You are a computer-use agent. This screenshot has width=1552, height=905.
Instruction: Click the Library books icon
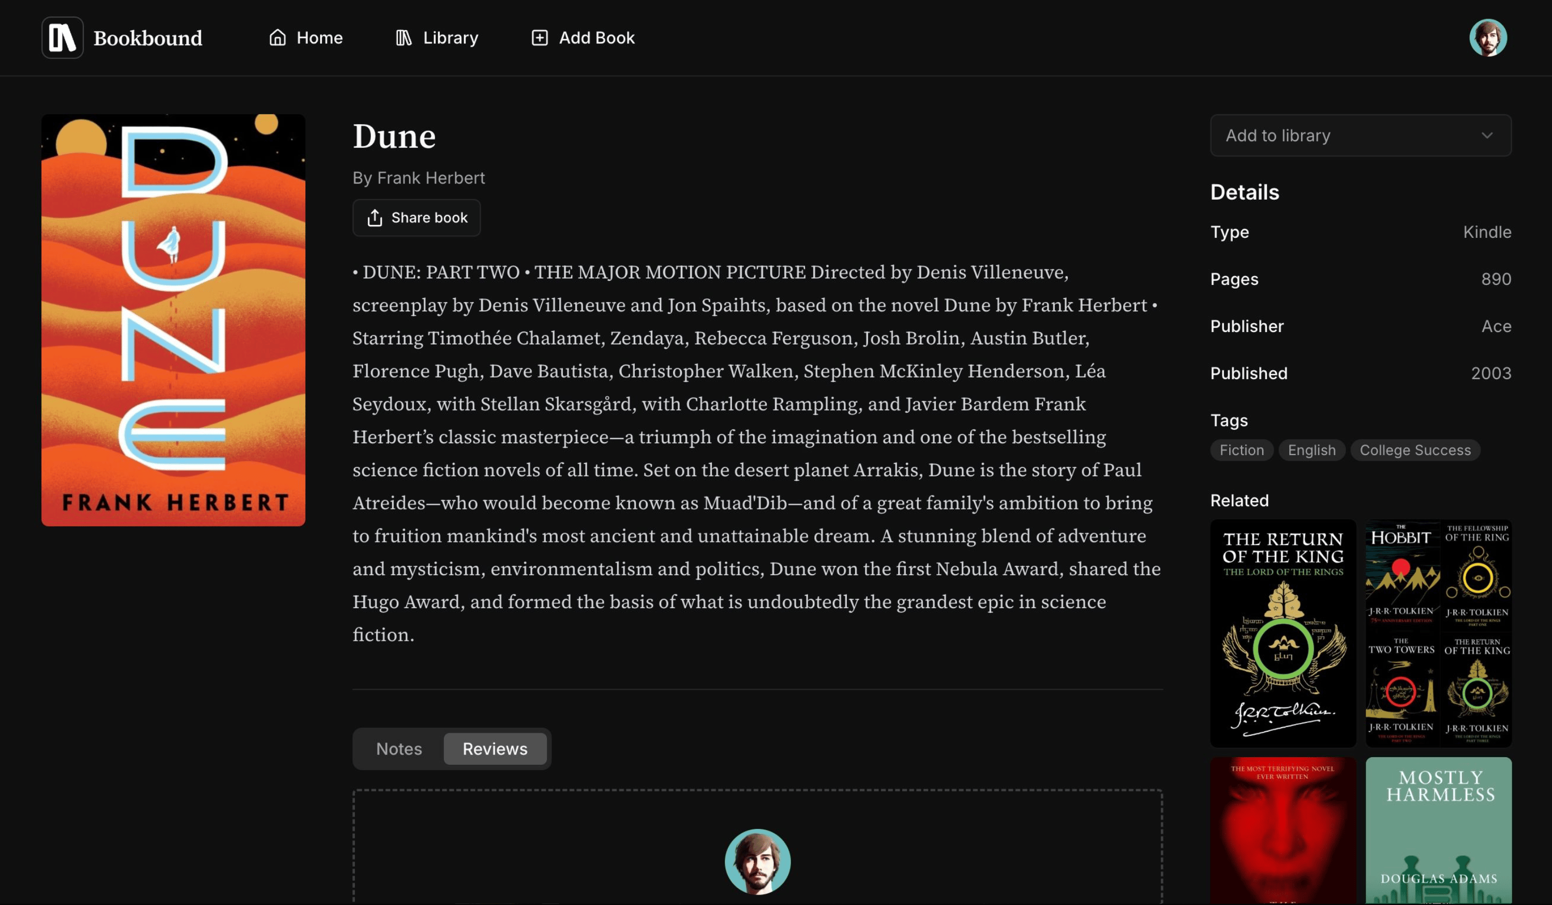point(404,38)
